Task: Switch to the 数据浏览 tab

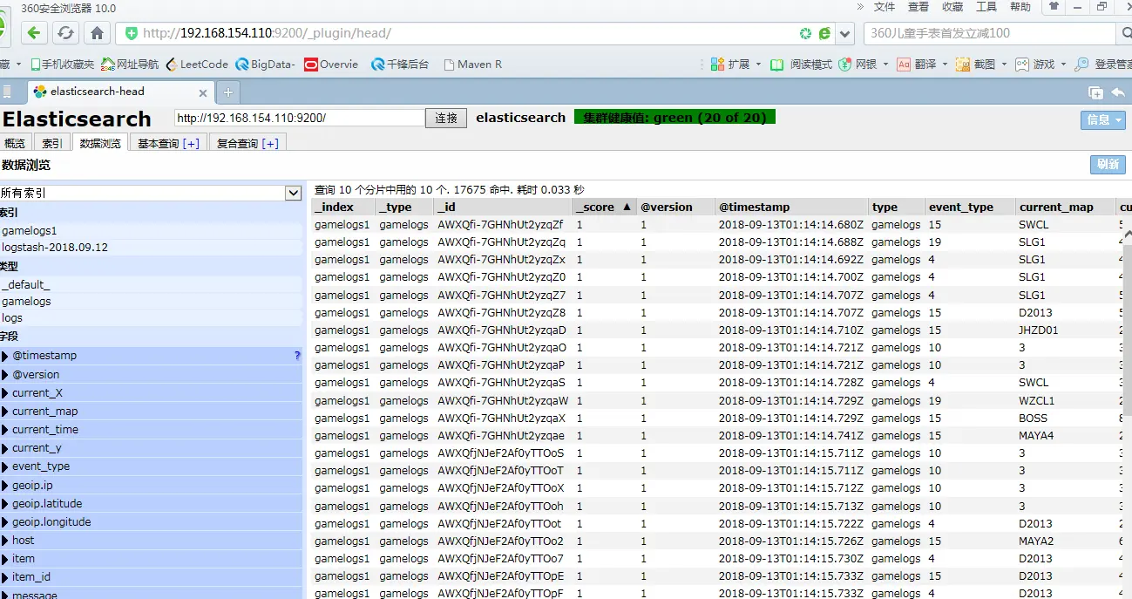Action: pyautogui.click(x=100, y=143)
